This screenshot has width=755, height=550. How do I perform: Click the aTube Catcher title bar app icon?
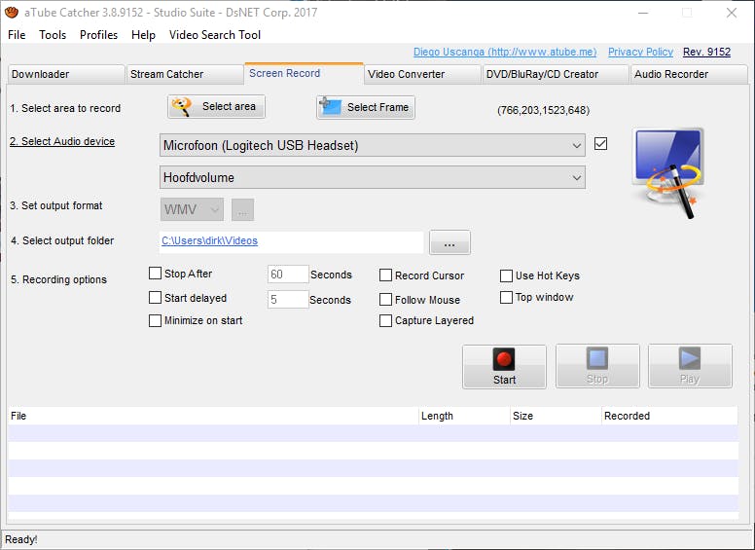tap(12, 12)
